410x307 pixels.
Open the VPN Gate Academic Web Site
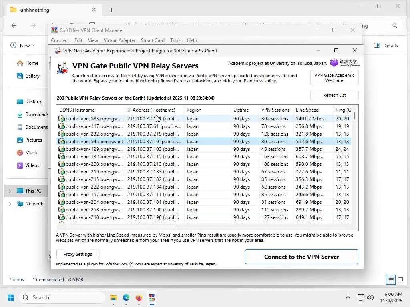(x=334, y=78)
